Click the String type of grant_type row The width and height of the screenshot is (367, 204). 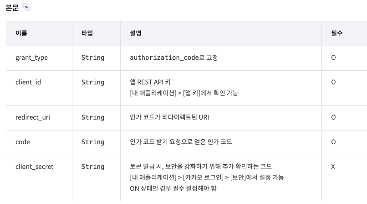pos(92,58)
